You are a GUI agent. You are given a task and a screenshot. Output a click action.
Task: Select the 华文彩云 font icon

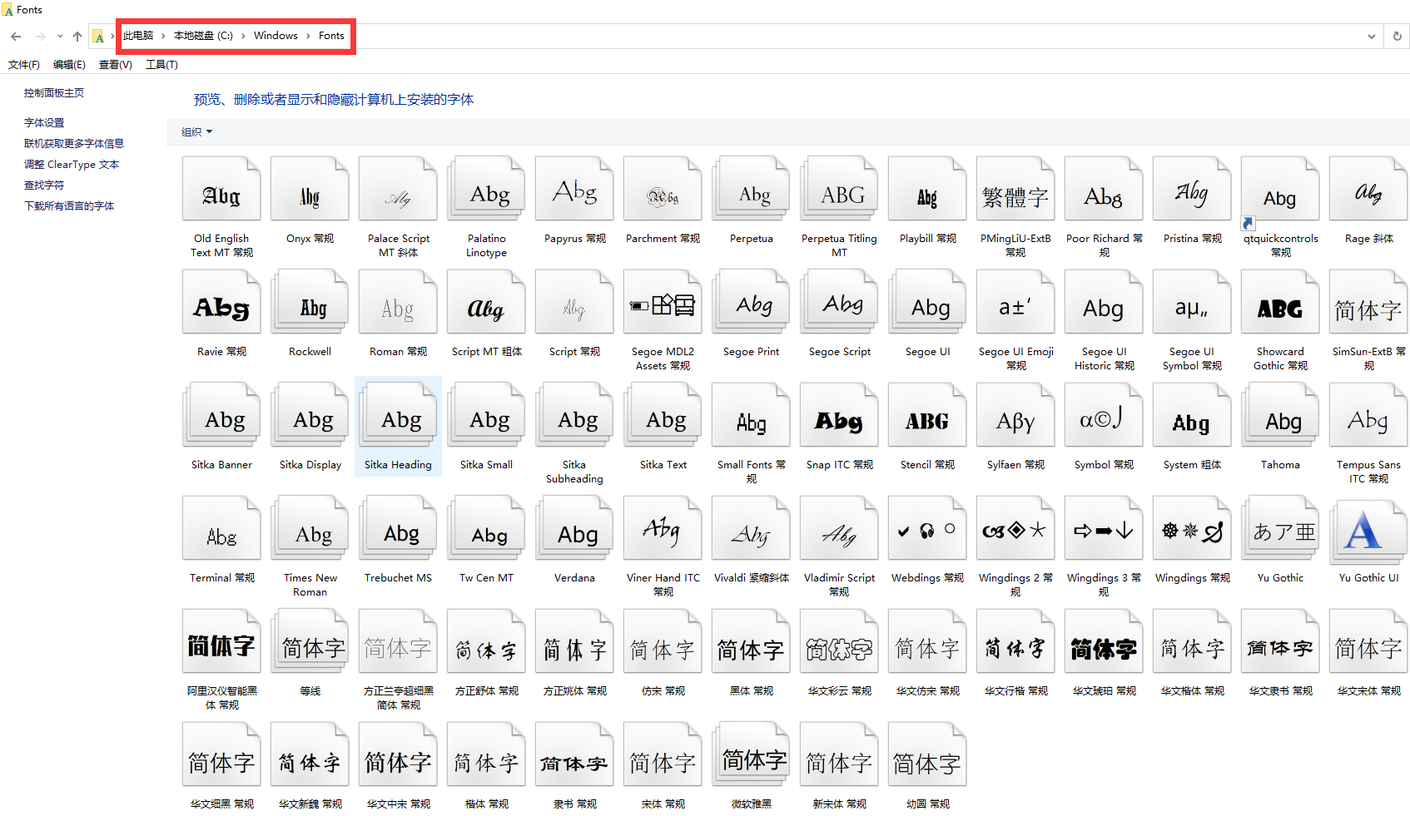(x=839, y=641)
